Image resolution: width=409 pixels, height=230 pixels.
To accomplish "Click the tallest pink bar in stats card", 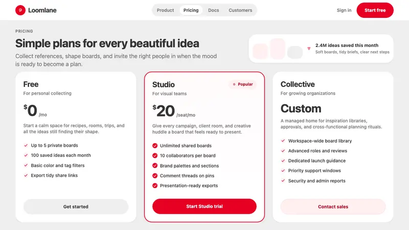I will coord(278,49).
